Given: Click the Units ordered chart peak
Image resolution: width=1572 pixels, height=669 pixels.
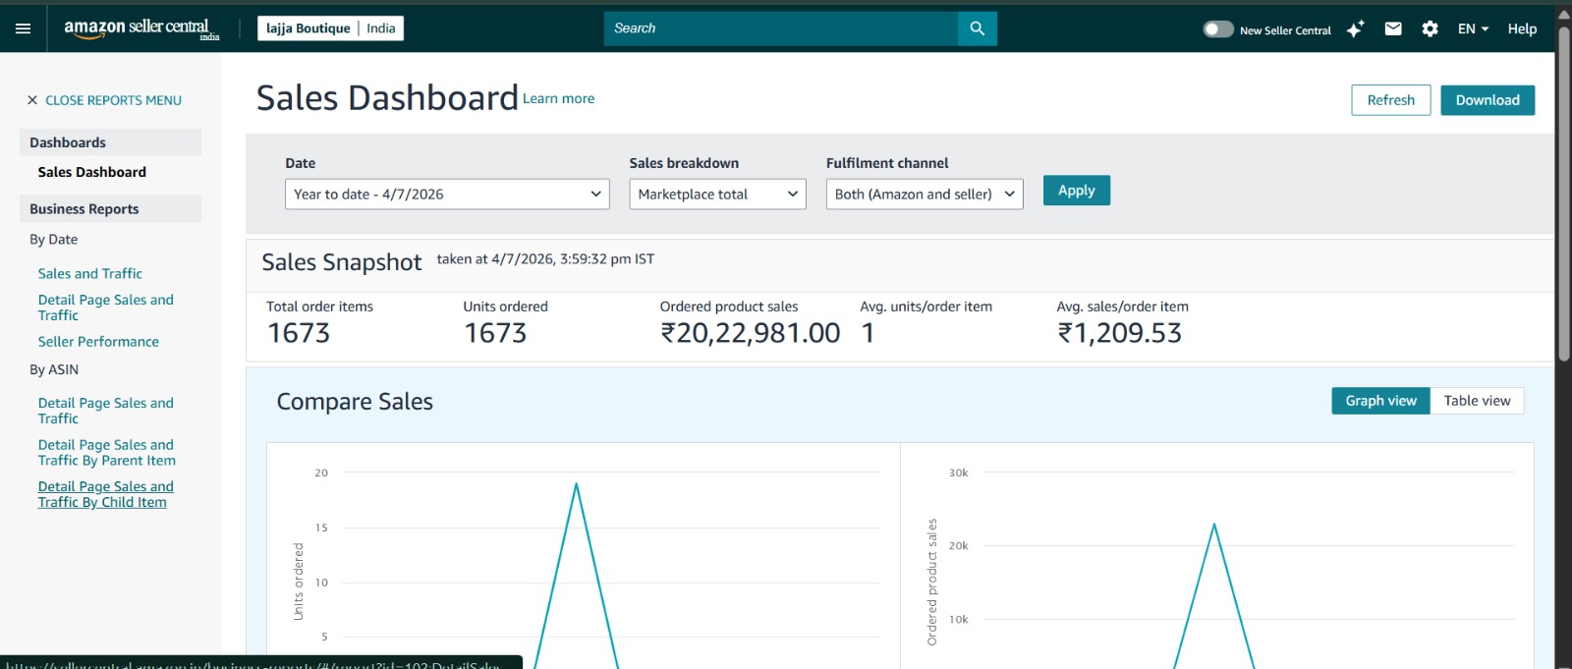Looking at the screenshot, I should 576,483.
